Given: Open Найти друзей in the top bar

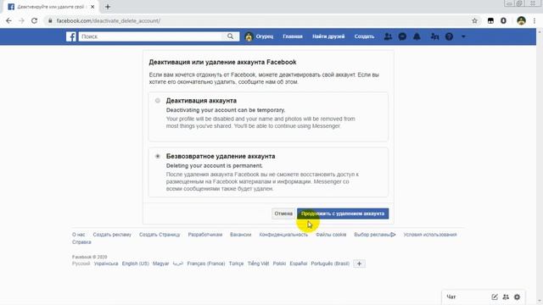Looking at the screenshot, I should coord(328,36).
